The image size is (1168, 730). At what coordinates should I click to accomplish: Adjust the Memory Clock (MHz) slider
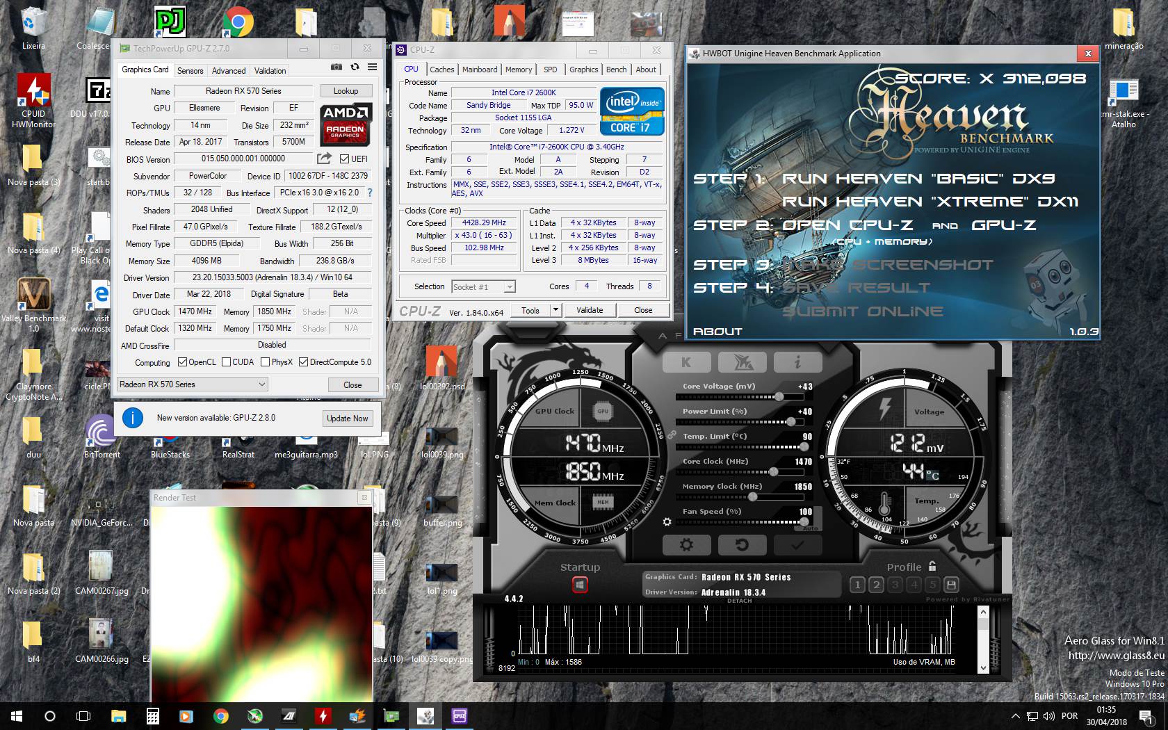click(738, 497)
